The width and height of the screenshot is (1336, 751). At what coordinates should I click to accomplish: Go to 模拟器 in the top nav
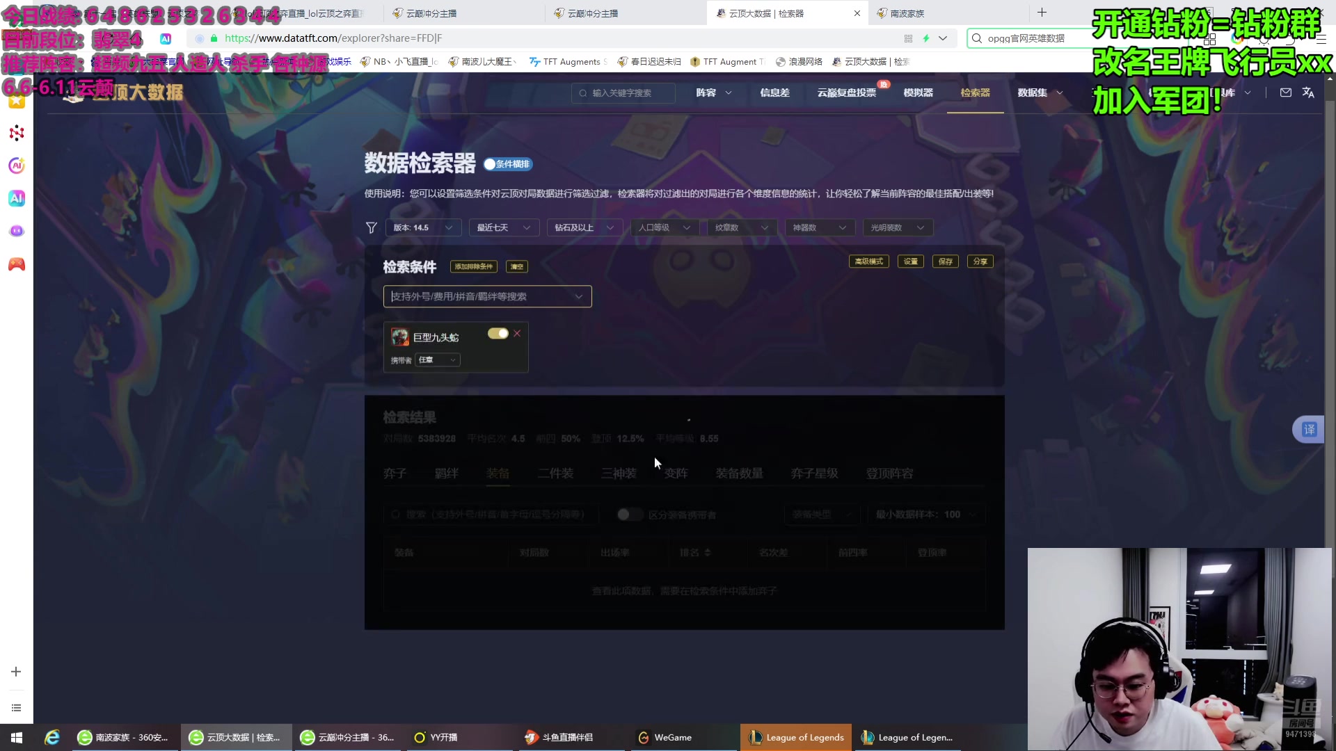pyautogui.click(x=918, y=92)
